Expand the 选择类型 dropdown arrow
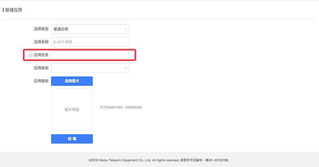 click(x=125, y=29)
